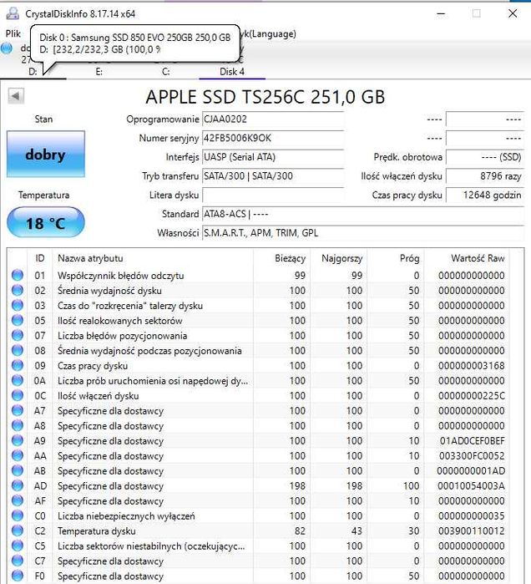Select the 'Temperatura dysku' attribute name

pos(96,531)
